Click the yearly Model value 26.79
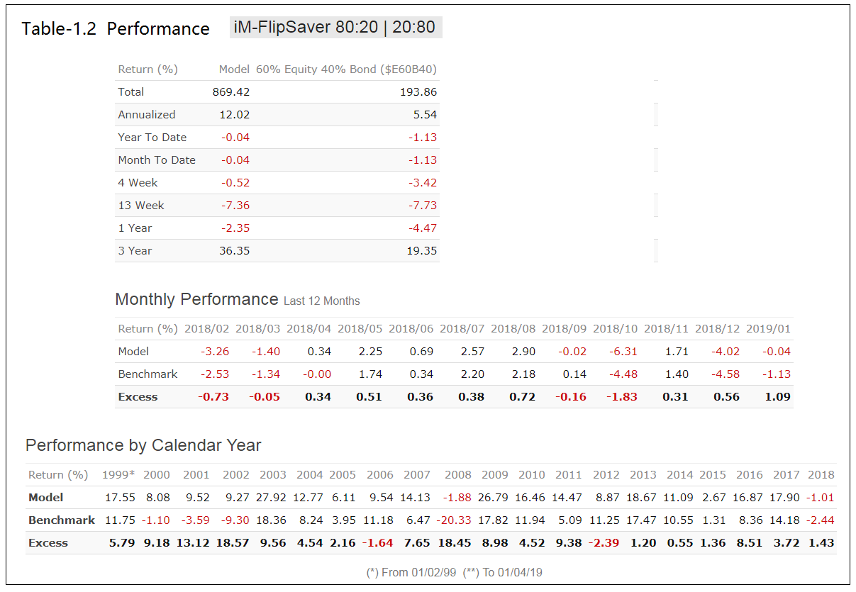Screen dimensions: 856x592 tap(494, 498)
